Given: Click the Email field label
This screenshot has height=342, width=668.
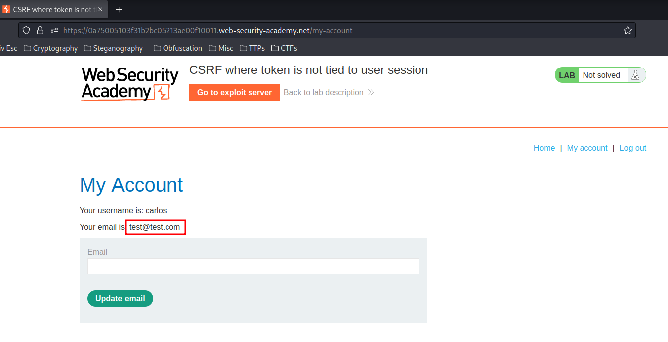Looking at the screenshot, I should tap(97, 252).
